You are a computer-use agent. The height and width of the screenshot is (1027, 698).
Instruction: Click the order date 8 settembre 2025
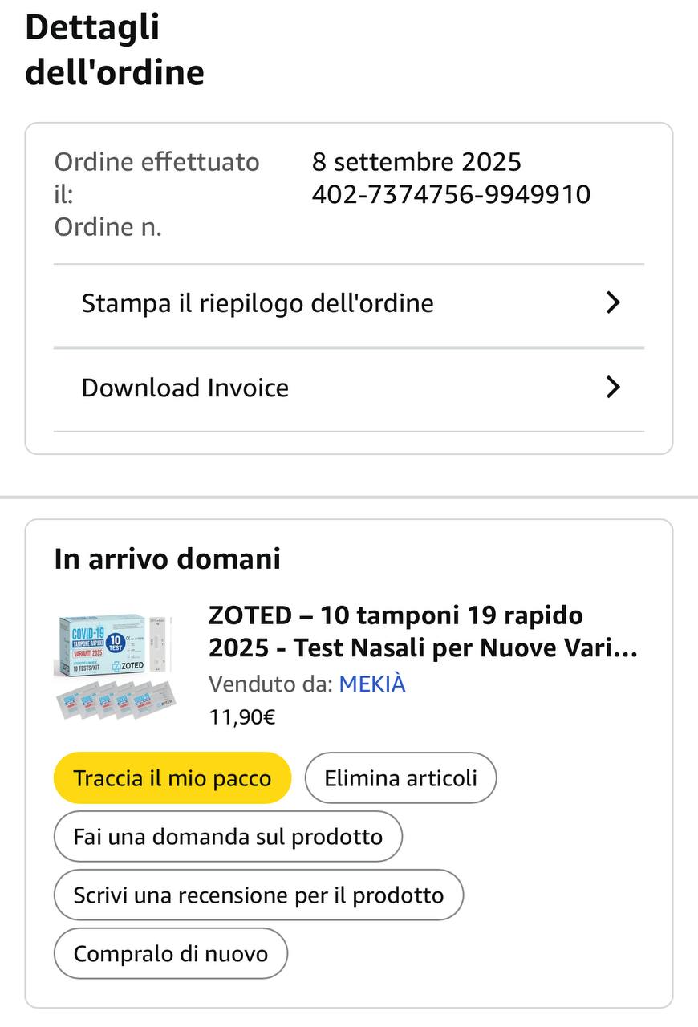pos(416,162)
